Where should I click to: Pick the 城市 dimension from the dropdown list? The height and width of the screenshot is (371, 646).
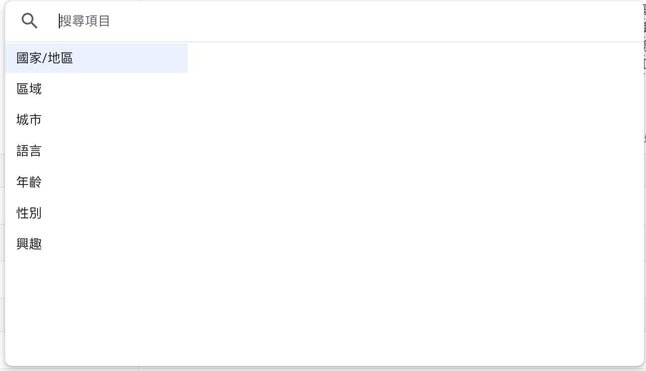[29, 120]
